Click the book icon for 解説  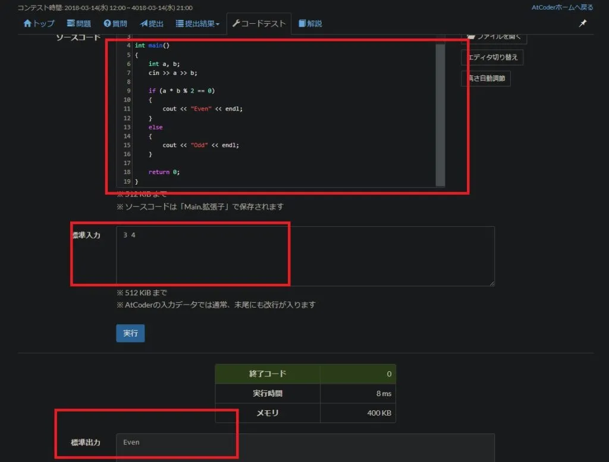302,24
